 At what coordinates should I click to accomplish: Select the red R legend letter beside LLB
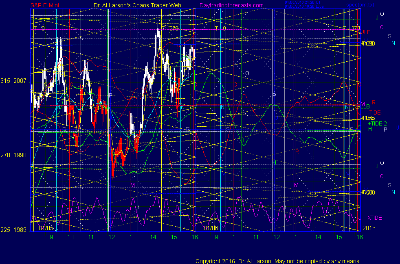374,102
